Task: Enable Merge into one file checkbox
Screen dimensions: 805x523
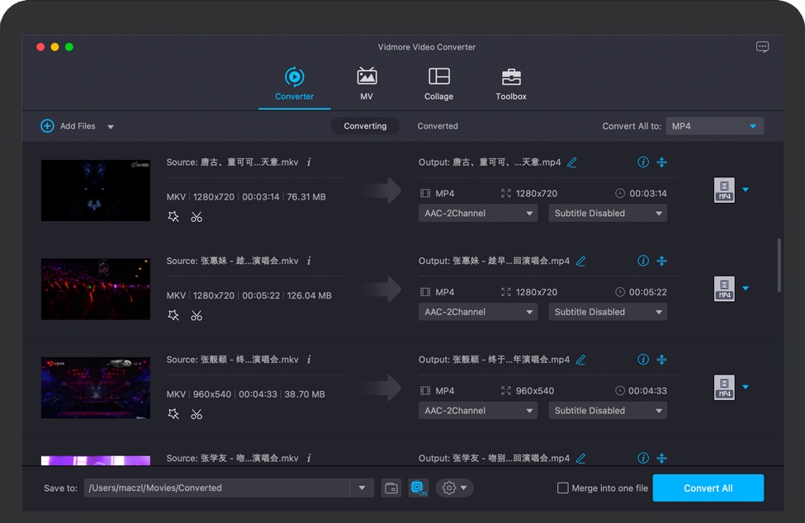Action: click(563, 488)
